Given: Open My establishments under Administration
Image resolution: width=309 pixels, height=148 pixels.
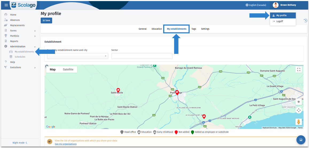Looking at the screenshot, I should pyautogui.click(x=24, y=51).
